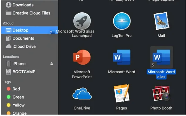Click the iCloud Drive cloud icon

[8, 46]
